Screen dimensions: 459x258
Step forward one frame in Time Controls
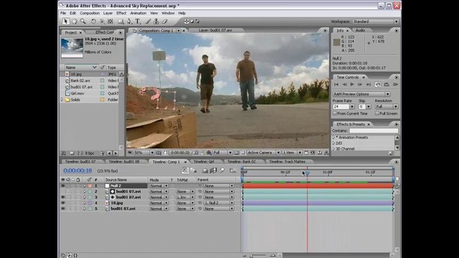(360, 85)
